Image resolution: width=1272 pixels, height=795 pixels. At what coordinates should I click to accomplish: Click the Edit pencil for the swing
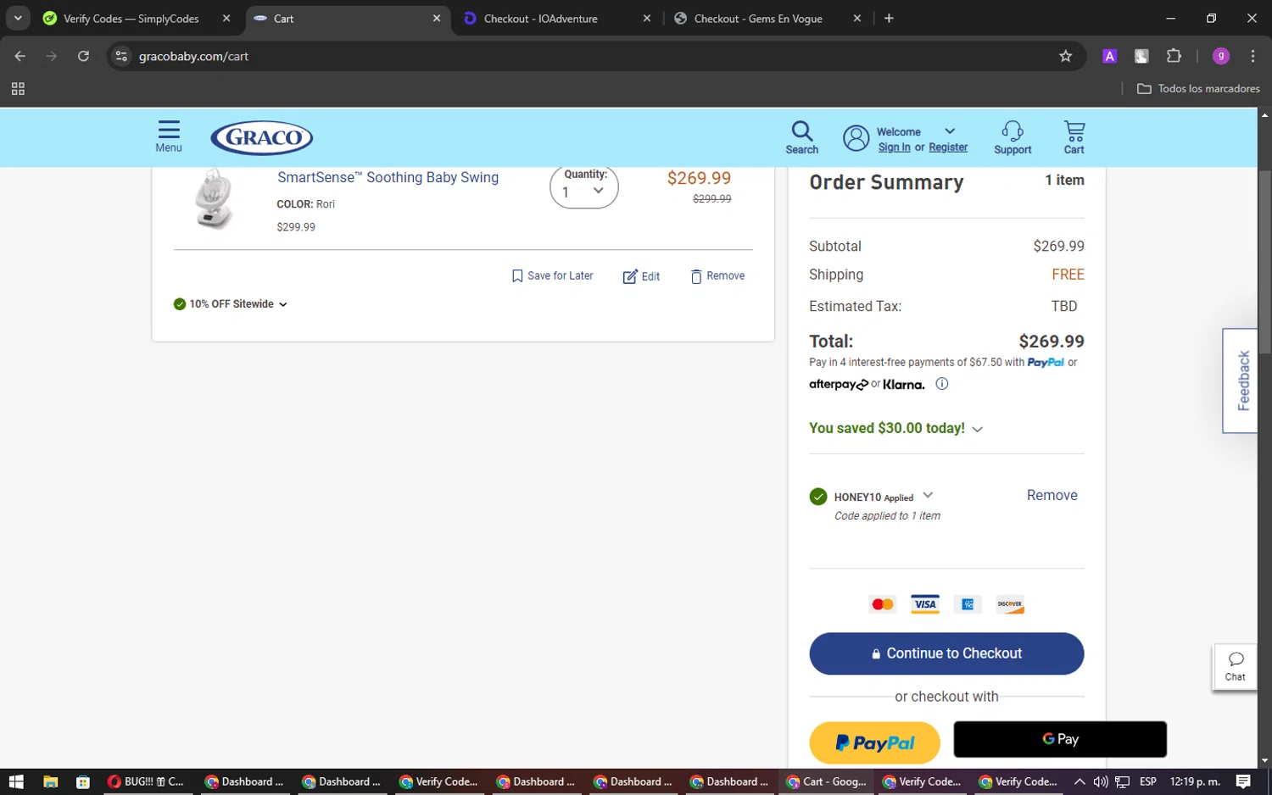[x=641, y=276]
